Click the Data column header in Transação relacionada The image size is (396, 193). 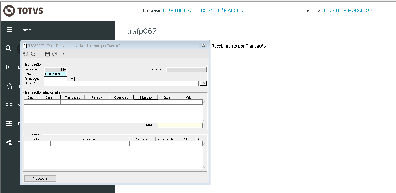[x=49, y=97]
